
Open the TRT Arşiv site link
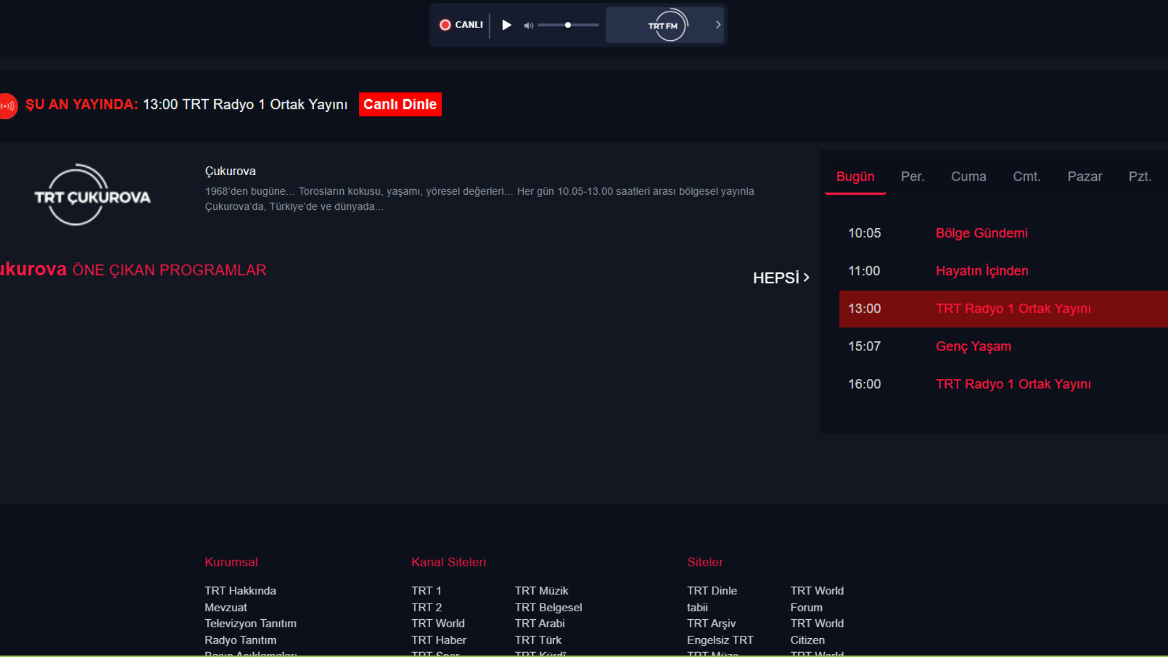click(x=711, y=624)
